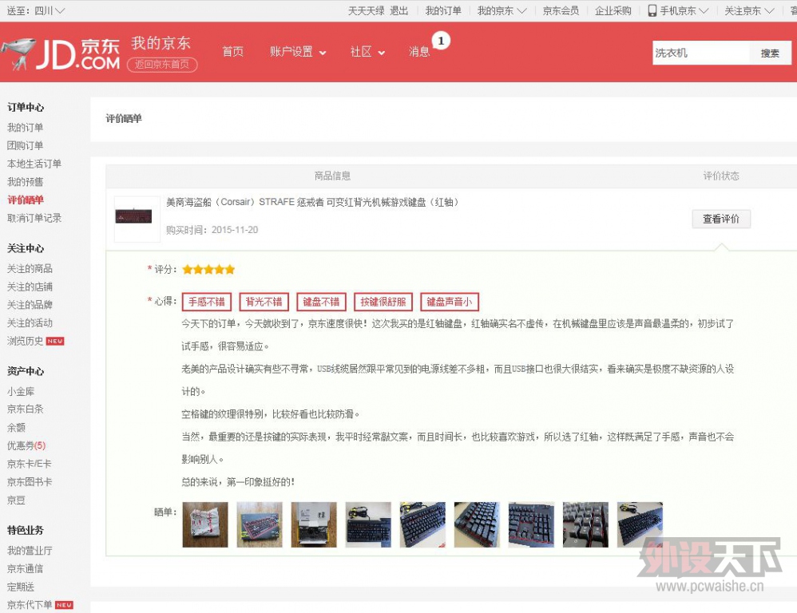Click the message notification badge

tap(441, 41)
